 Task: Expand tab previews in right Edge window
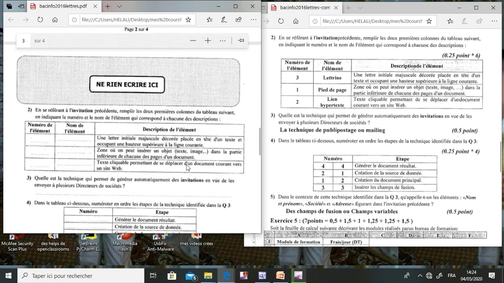(x=359, y=8)
